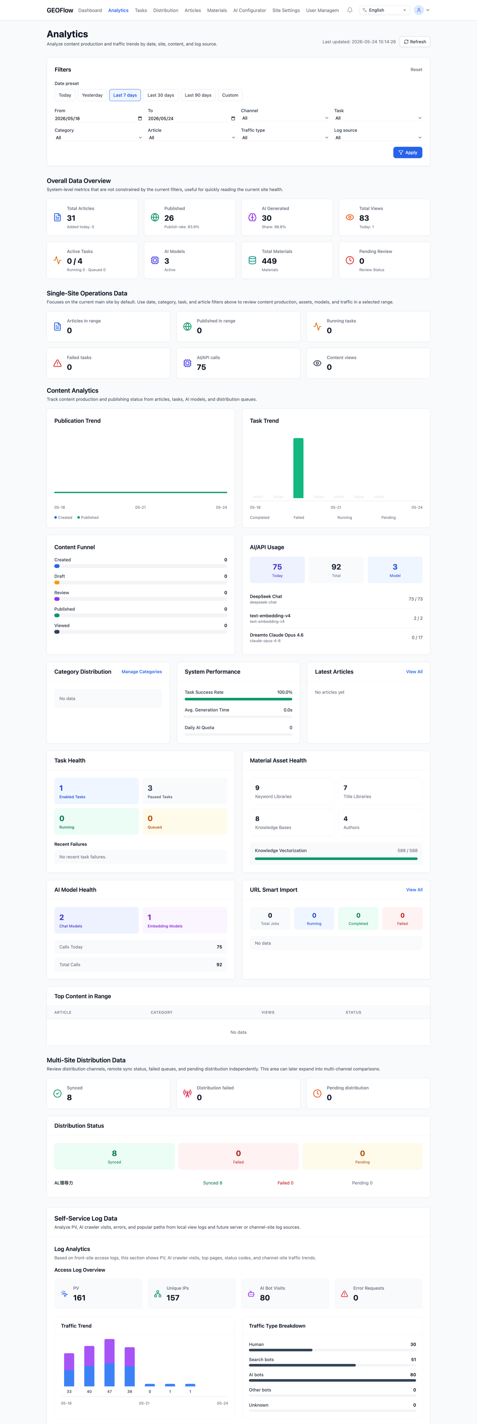Toggle the Created legend in Publication Trend
This screenshot has width=477, height=1424.
64,517
